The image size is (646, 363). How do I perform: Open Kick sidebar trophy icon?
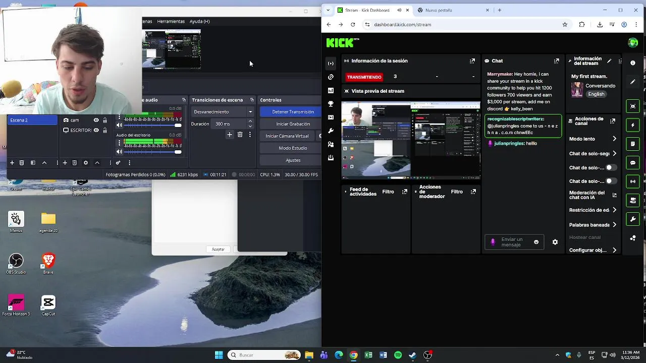(x=331, y=104)
